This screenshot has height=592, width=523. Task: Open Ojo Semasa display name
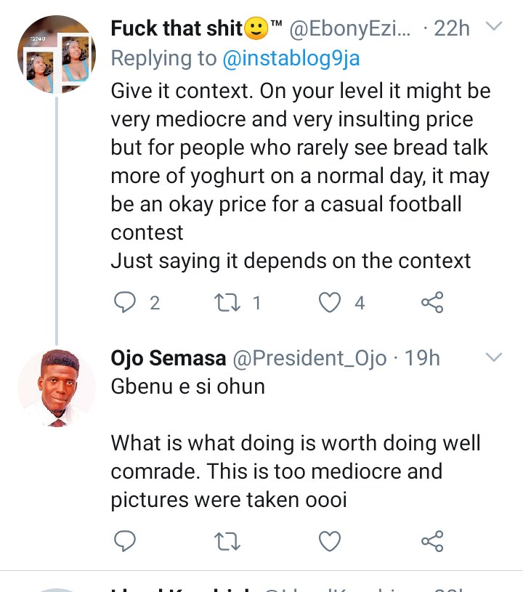(x=168, y=358)
